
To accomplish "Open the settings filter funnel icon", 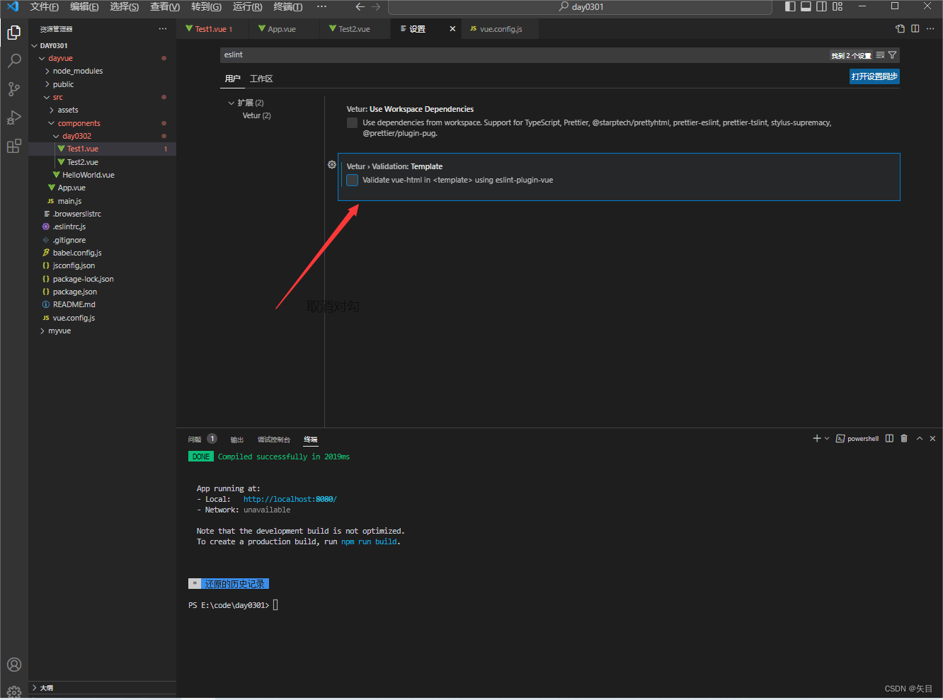I will [x=892, y=55].
